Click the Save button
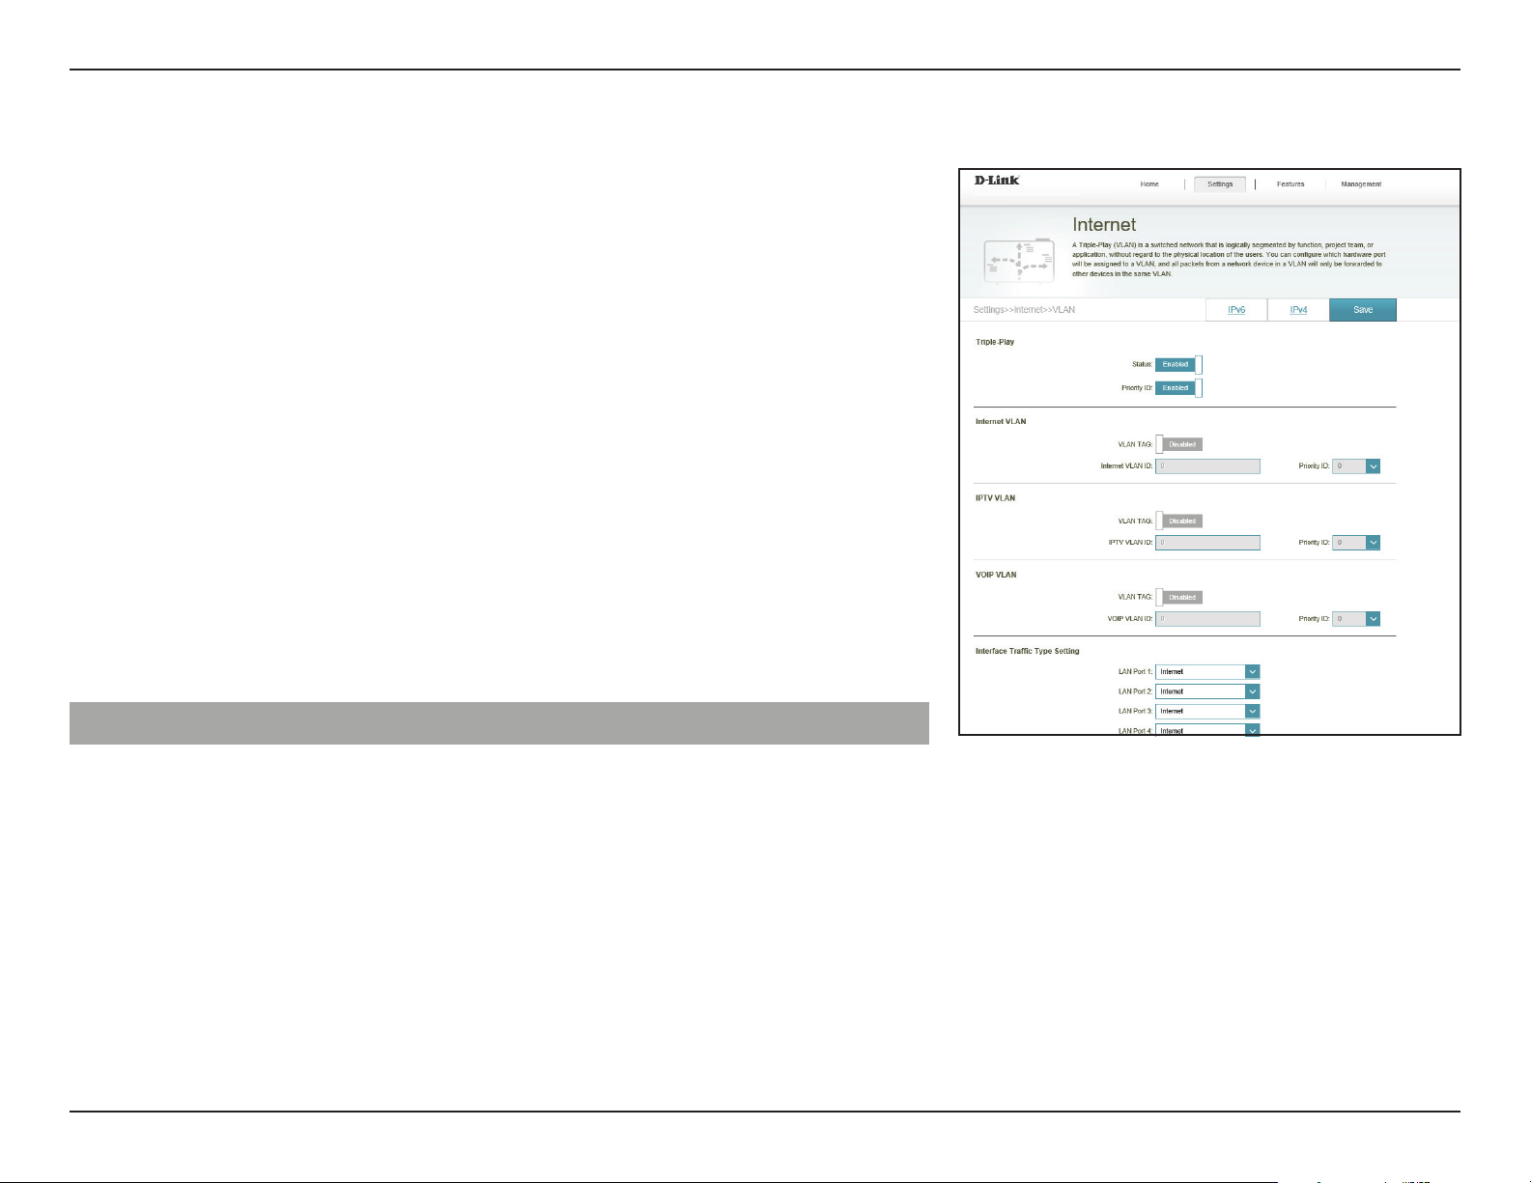 (1363, 310)
